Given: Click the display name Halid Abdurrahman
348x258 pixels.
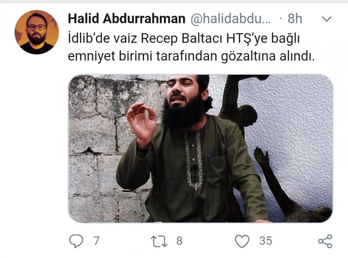Looking at the screenshot, I should click(127, 18).
